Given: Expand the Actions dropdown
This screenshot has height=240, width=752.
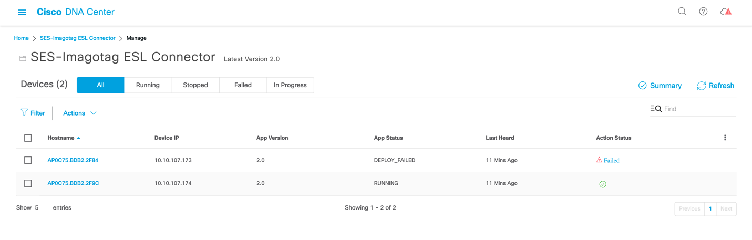Looking at the screenshot, I should coord(79,113).
